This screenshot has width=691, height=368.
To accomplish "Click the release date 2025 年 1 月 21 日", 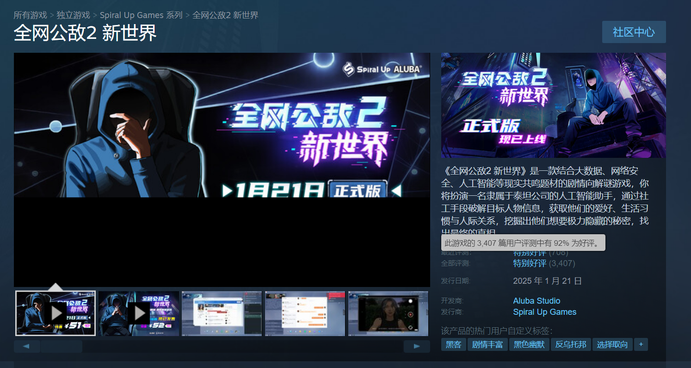I will [x=548, y=281].
